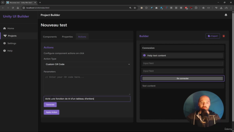Click the Generate button
Image resolution: width=234 pixels, height=132 pixels.
50,104
